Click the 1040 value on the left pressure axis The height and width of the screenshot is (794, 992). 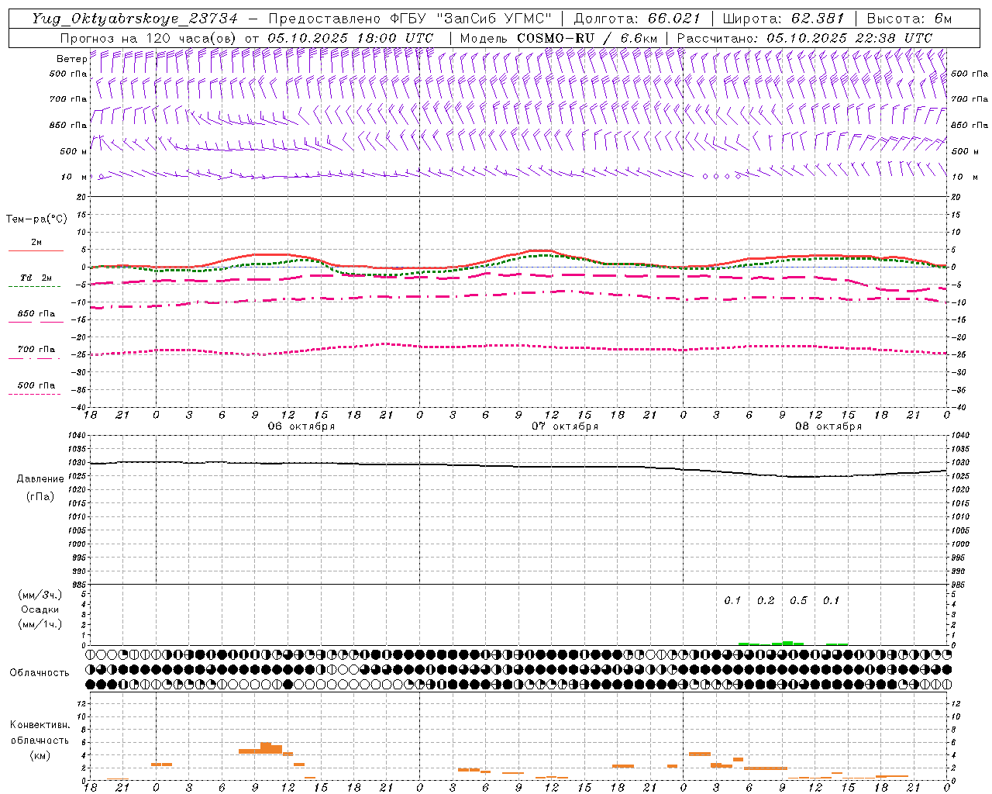(77, 436)
